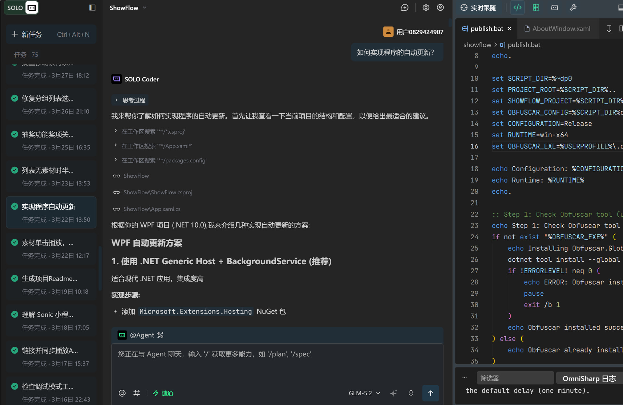Expand the '**/App.xaml*' workspace search step
The image size is (623, 405).
point(153,146)
